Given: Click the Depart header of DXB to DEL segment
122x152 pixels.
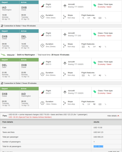Looking at the screenshot, I should pyautogui.click(x=10, y=31).
